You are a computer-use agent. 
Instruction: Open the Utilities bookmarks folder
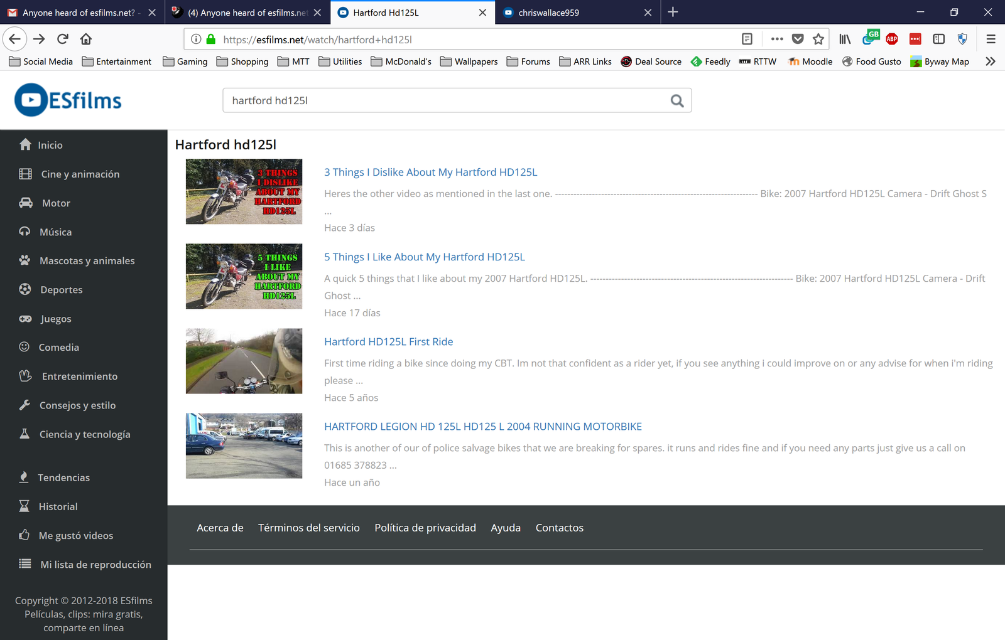[340, 61]
